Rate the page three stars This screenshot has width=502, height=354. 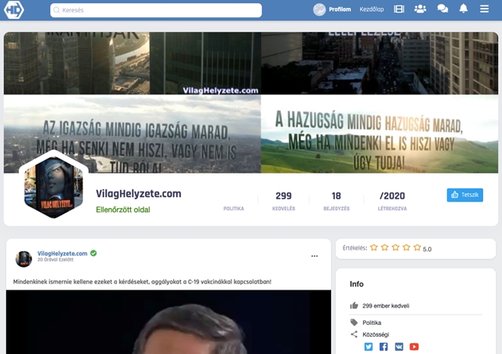pos(395,247)
